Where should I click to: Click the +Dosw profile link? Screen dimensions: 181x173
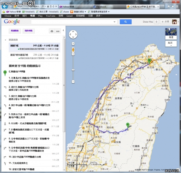pos(8,16)
